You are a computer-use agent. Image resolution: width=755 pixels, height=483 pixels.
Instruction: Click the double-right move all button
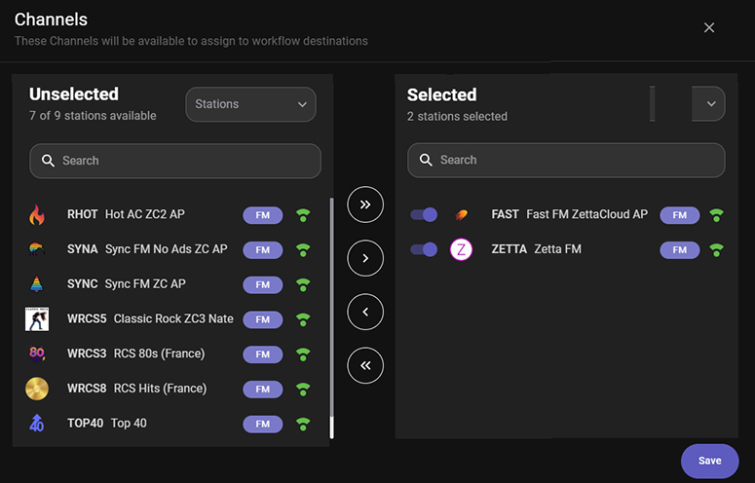(x=365, y=204)
